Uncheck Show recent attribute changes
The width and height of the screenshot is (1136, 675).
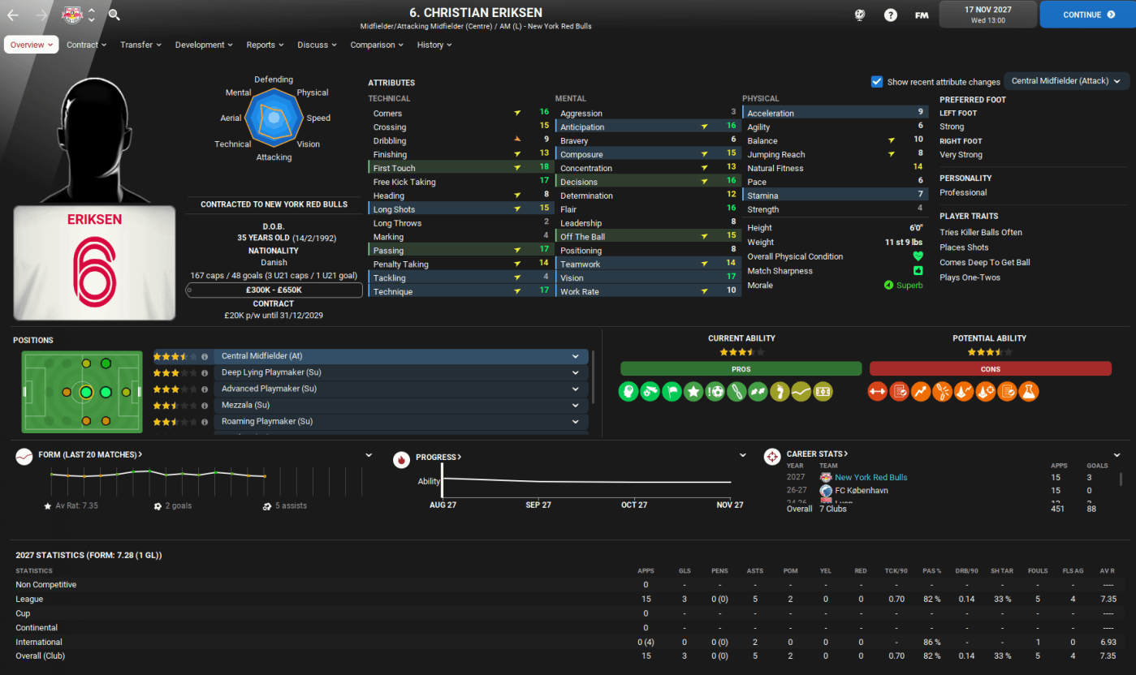tap(877, 81)
